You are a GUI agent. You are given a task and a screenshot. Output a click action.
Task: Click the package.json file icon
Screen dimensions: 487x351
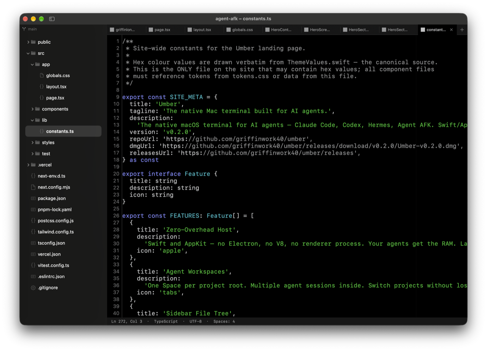click(x=33, y=198)
